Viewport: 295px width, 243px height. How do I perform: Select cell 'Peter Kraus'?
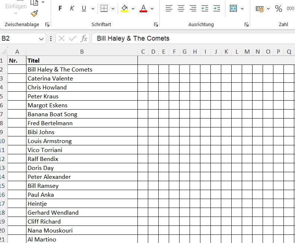[x=82, y=96]
